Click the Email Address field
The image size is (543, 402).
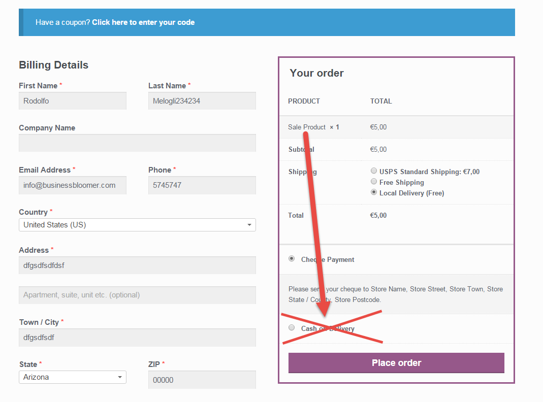point(72,185)
